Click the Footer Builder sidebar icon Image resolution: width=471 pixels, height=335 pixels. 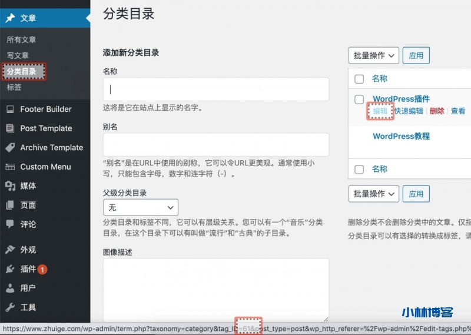pyautogui.click(x=10, y=109)
